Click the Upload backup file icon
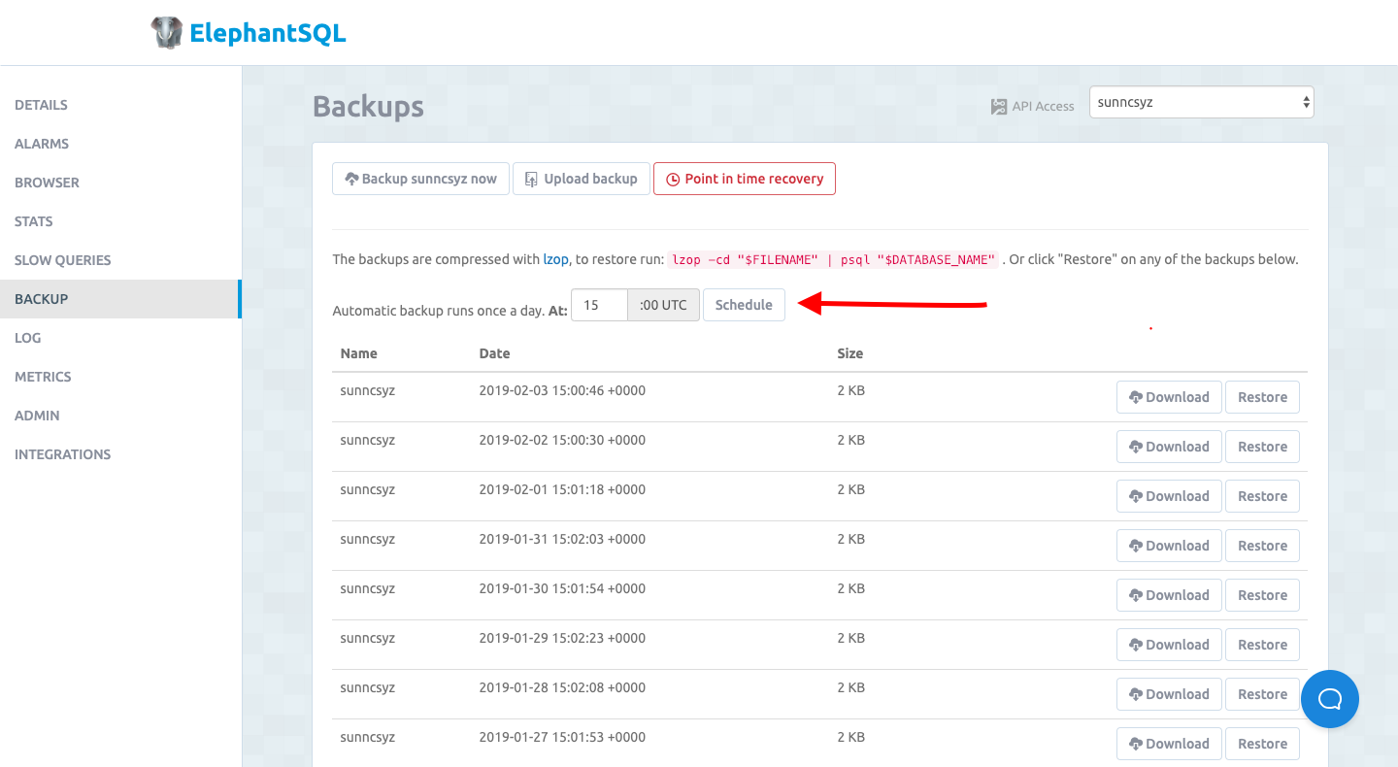Image resolution: width=1398 pixels, height=767 pixels. (531, 180)
